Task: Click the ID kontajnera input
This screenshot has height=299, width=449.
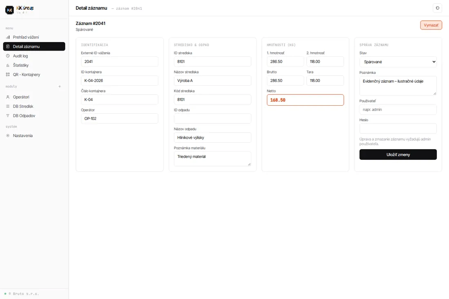Action: coord(120,80)
